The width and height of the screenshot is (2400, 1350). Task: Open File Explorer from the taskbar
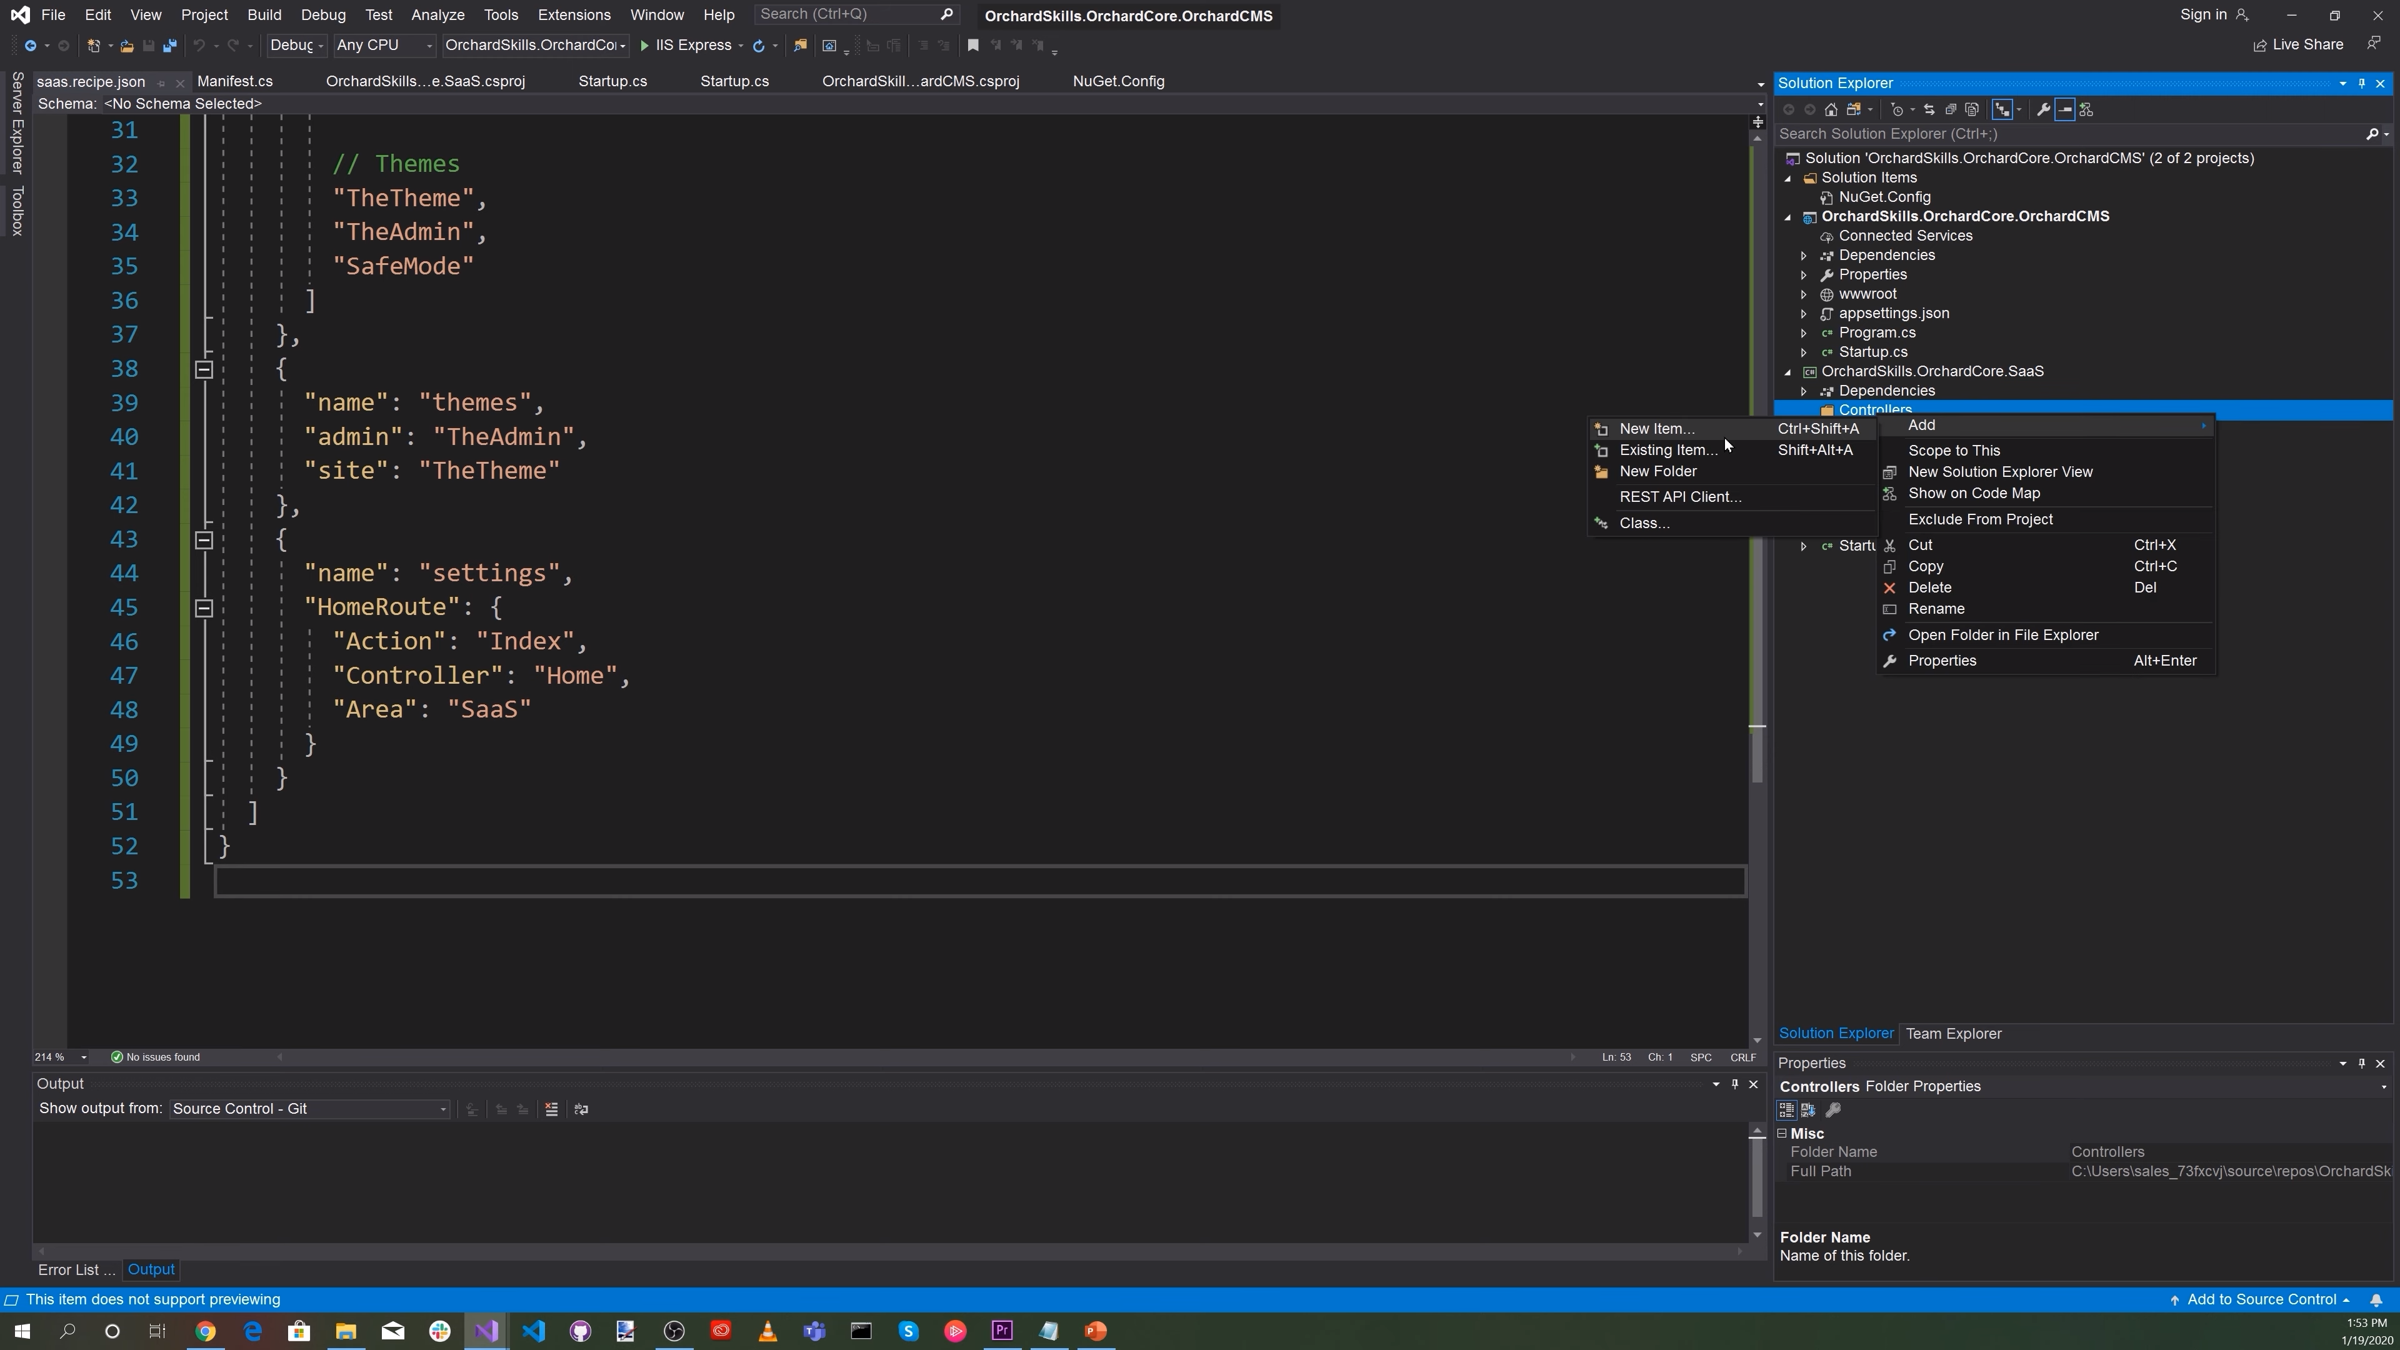coord(346,1331)
